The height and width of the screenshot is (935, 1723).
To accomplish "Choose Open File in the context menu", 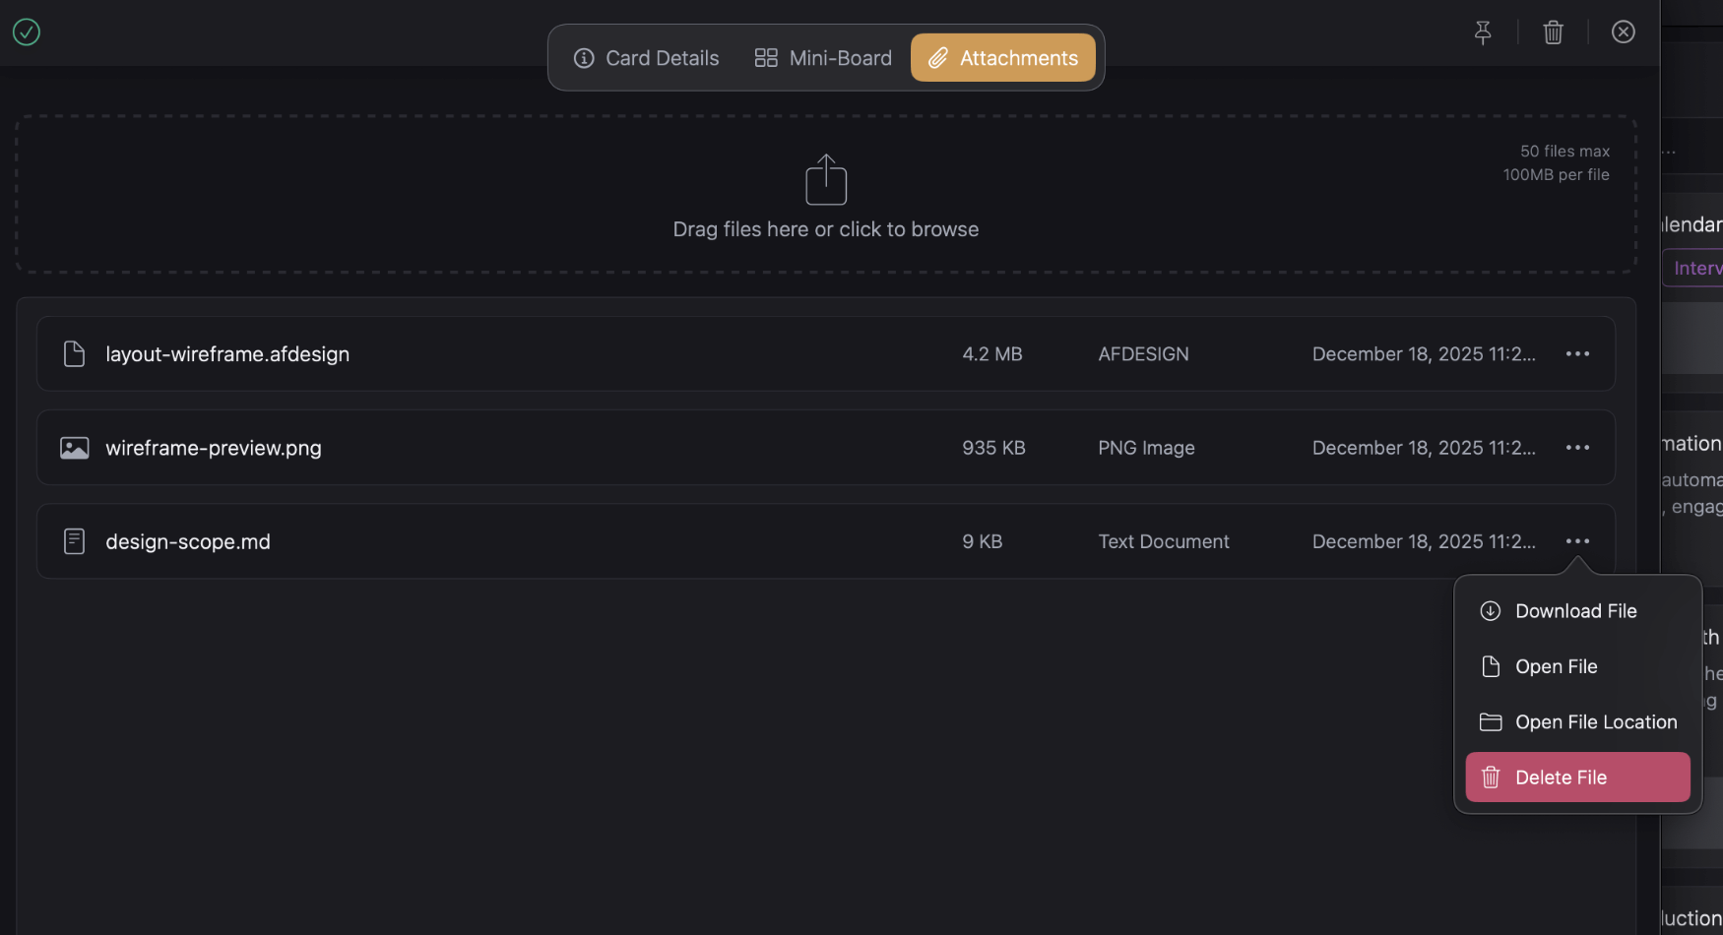I will pyautogui.click(x=1557, y=666).
